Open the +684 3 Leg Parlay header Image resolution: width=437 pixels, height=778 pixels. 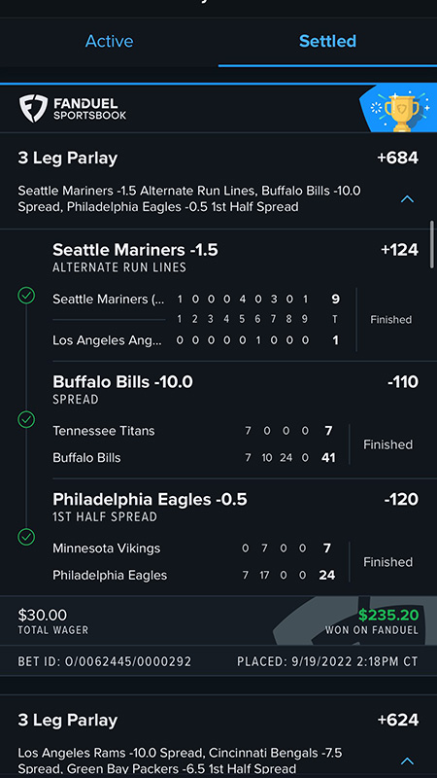(218, 159)
